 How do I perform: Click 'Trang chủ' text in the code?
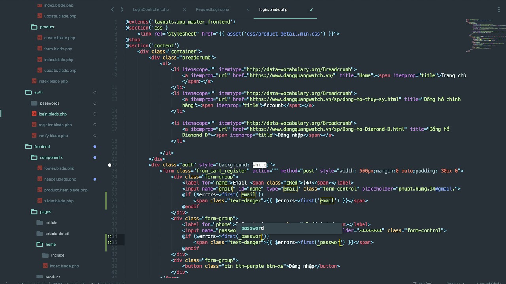(453, 75)
